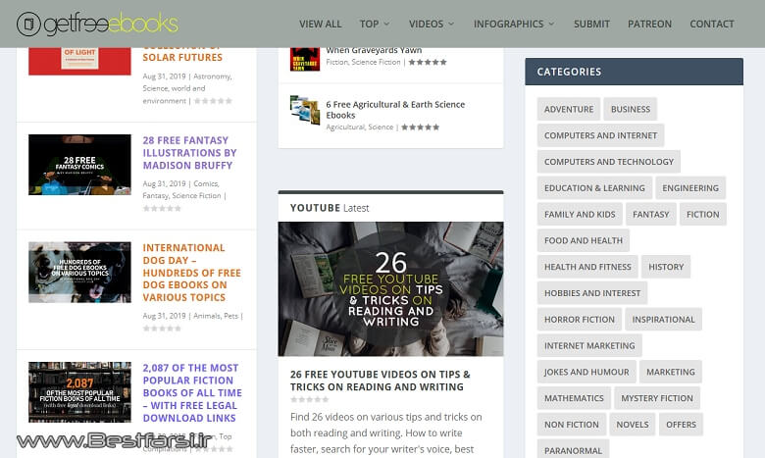Image resolution: width=765 pixels, height=458 pixels.
Task: Select the SUBMIT navigation item
Action: coord(591,24)
